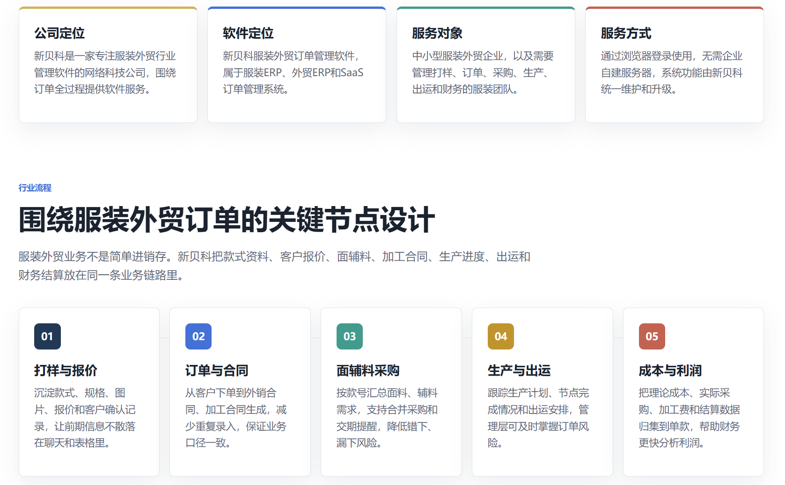The height and width of the screenshot is (485, 785).
Task: Click the 生产与出运 step title
Action: [x=519, y=371]
